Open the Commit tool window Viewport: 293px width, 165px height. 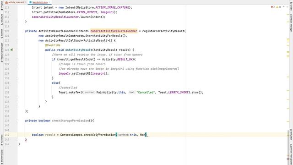tap(2, 33)
